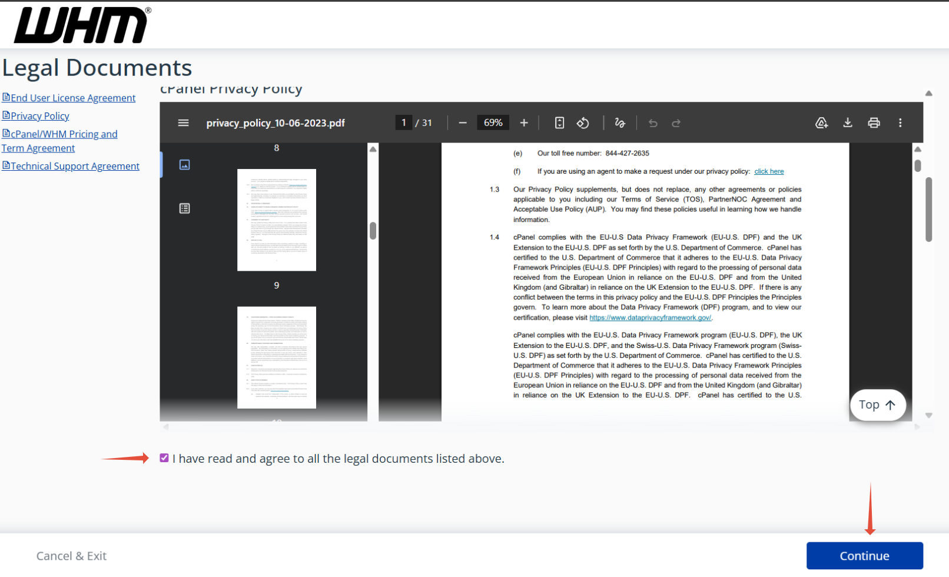Click the documents pane scroll up arrow
949x577 pixels.
click(928, 93)
